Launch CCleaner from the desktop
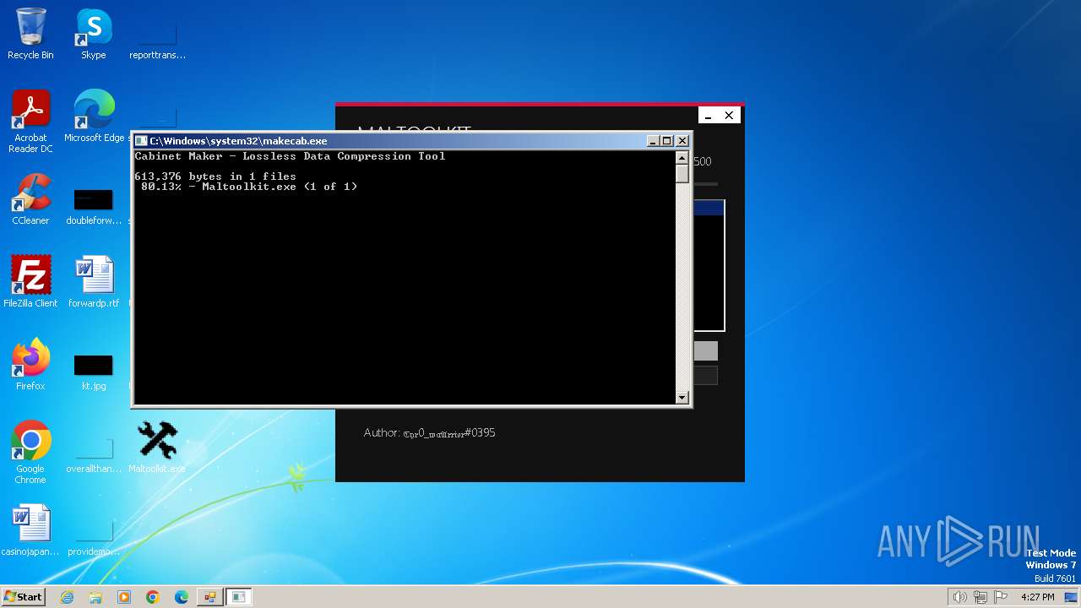Image resolution: width=1081 pixels, height=608 pixels. (x=30, y=199)
